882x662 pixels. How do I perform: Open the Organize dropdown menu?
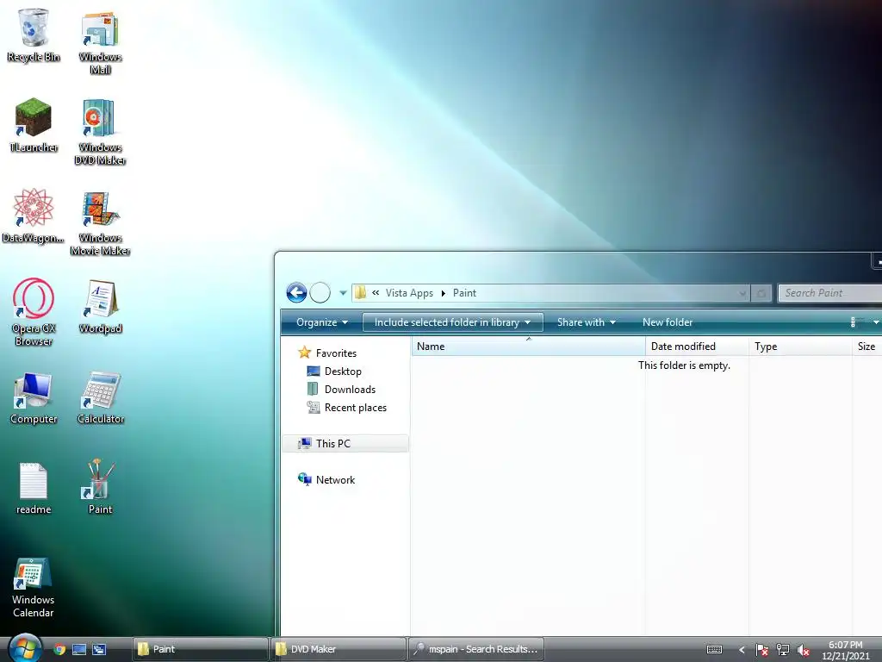322,322
